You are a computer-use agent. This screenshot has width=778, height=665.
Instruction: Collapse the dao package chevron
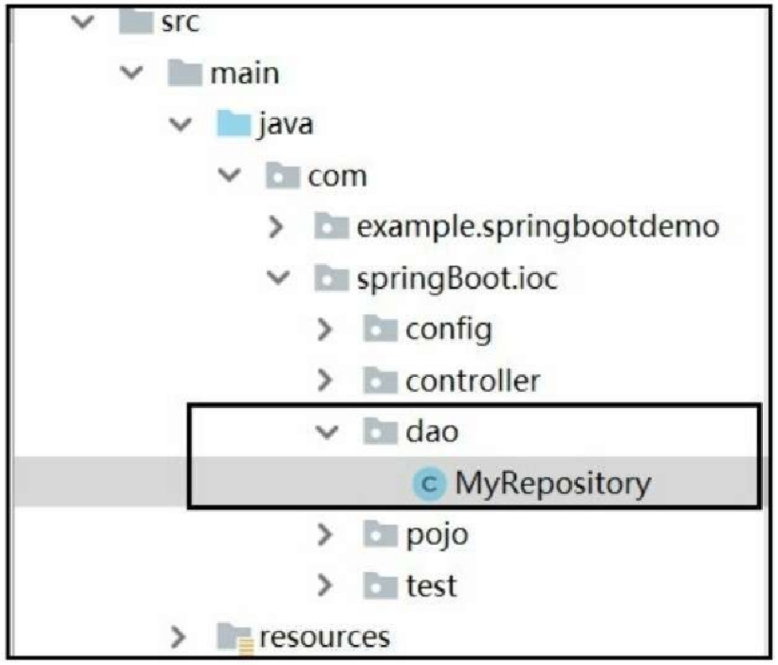click(x=327, y=432)
